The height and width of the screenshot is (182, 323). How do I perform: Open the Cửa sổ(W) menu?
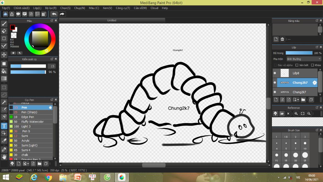(x=140, y=8)
